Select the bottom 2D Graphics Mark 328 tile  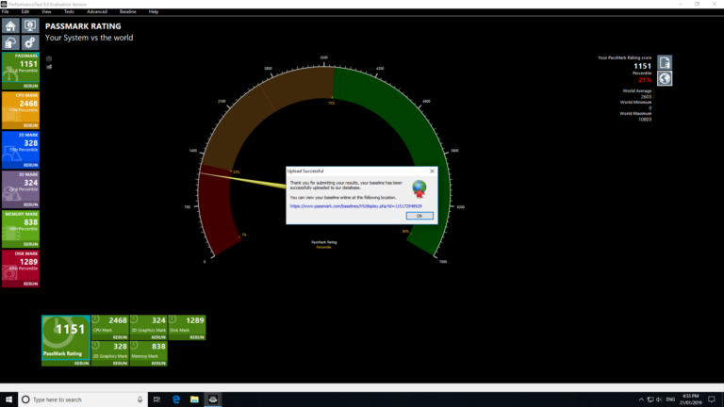pyautogui.click(x=110, y=351)
